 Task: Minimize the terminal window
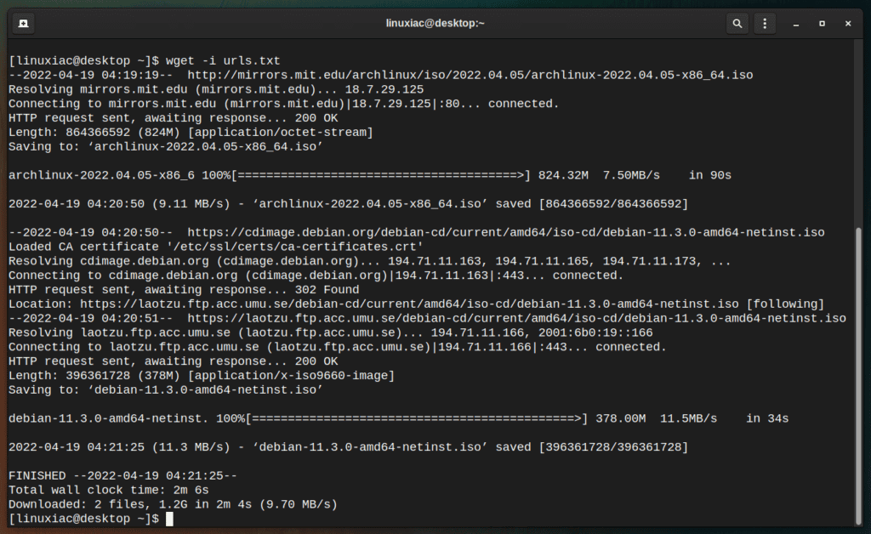[x=796, y=23]
